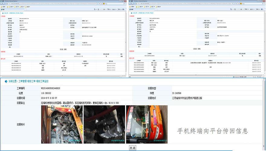Click the favorites star in the left browser window
Image resolution: width=266 pixels, height=151 pixels.
[x=2, y=6]
